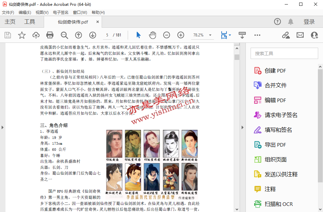This screenshot has height=212, width=323.
Task: Click the 出生地：余杭县盛渔村 line
Action: (60, 161)
